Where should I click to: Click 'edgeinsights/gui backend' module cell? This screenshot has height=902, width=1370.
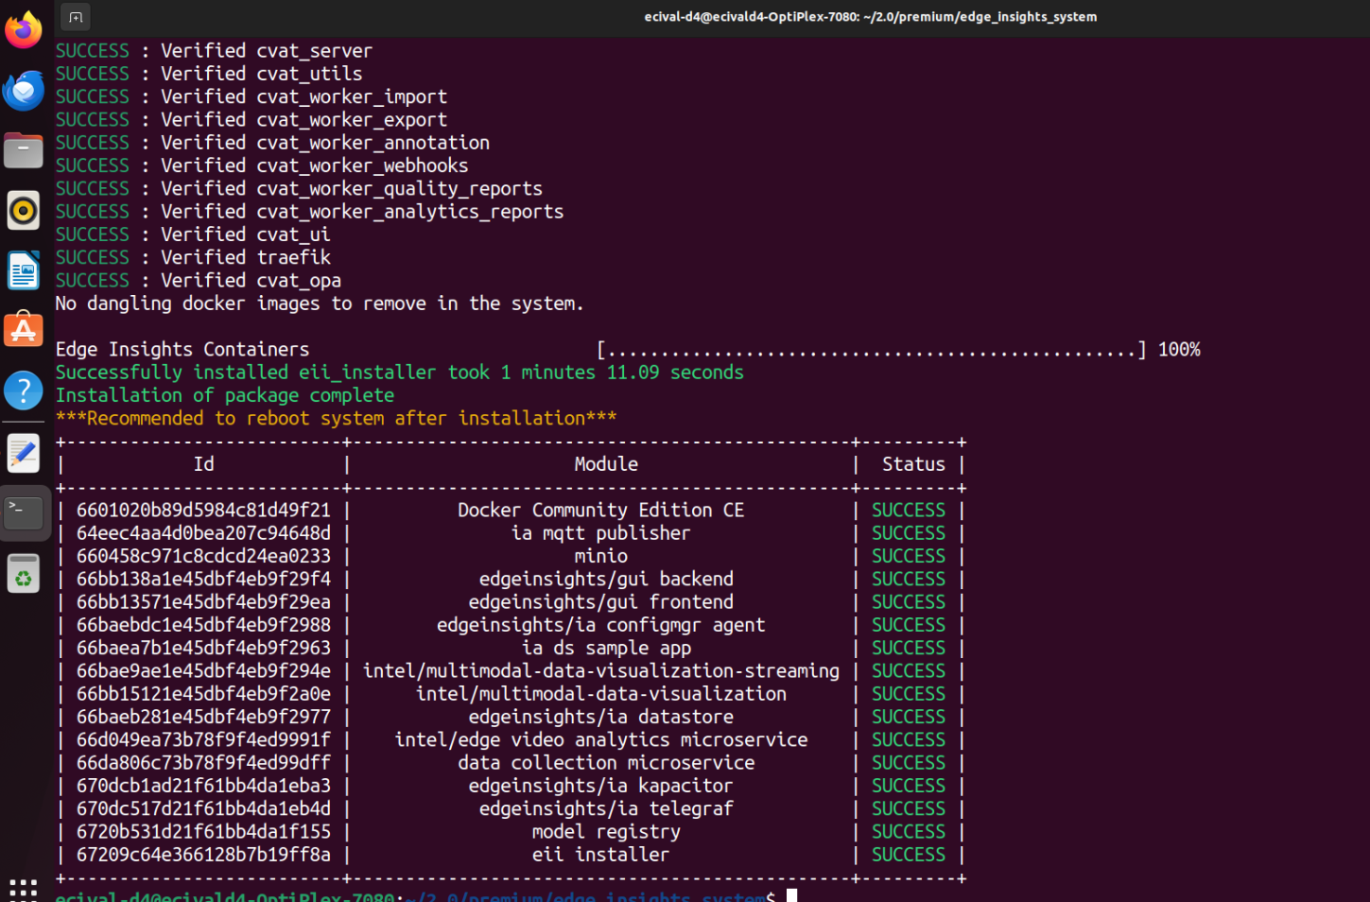tap(606, 580)
